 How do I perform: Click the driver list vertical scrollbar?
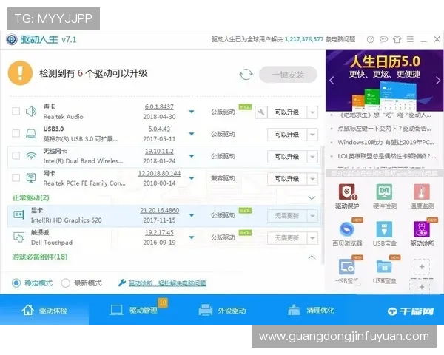[x=323, y=206]
